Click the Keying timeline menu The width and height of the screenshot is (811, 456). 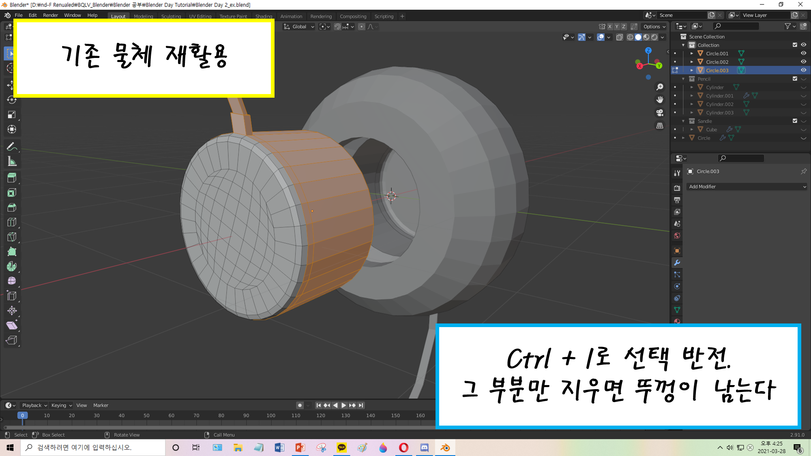(61, 405)
